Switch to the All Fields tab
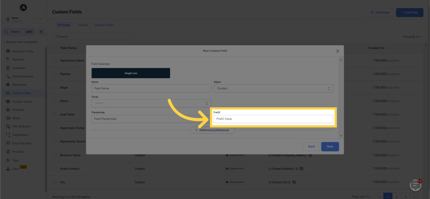This screenshot has width=430, height=199. (64, 25)
